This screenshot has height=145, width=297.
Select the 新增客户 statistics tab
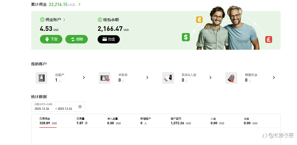[x=146, y=121]
